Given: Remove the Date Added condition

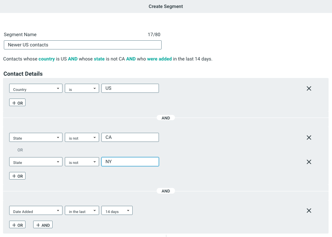Looking at the screenshot, I should [x=309, y=210].
